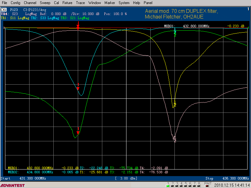This screenshot has width=251, height=188.
Task: Click marker 2 triangle at top of graph
Action: tap(175, 30)
